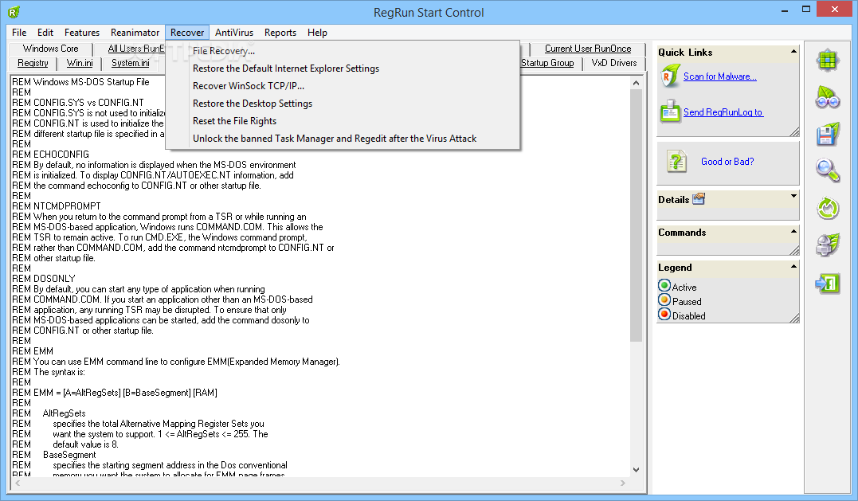Click the line containing 'EMM = [A=AltRegSets]'
Image resolution: width=858 pixels, height=501 pixels.
tap(115, 393)
